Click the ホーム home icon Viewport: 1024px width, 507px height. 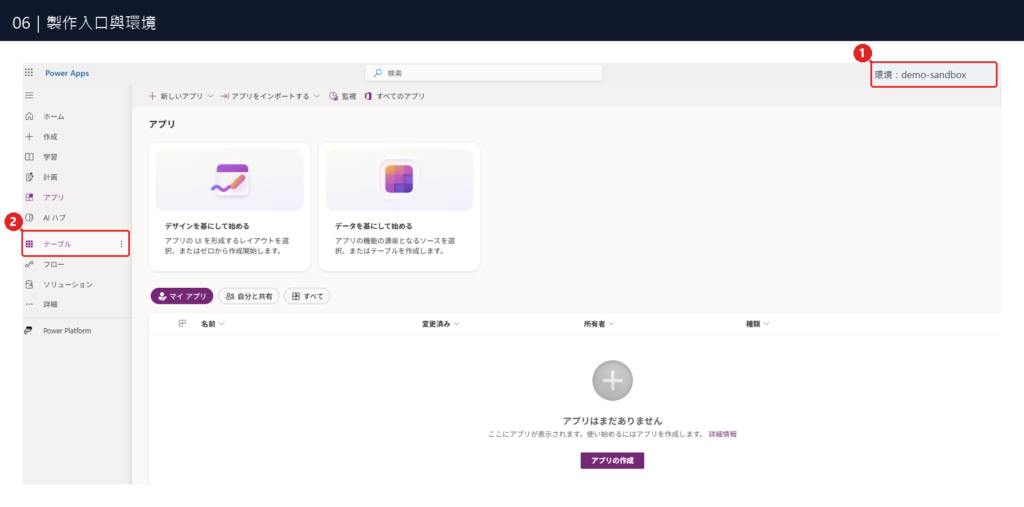[x=29, y=116]
